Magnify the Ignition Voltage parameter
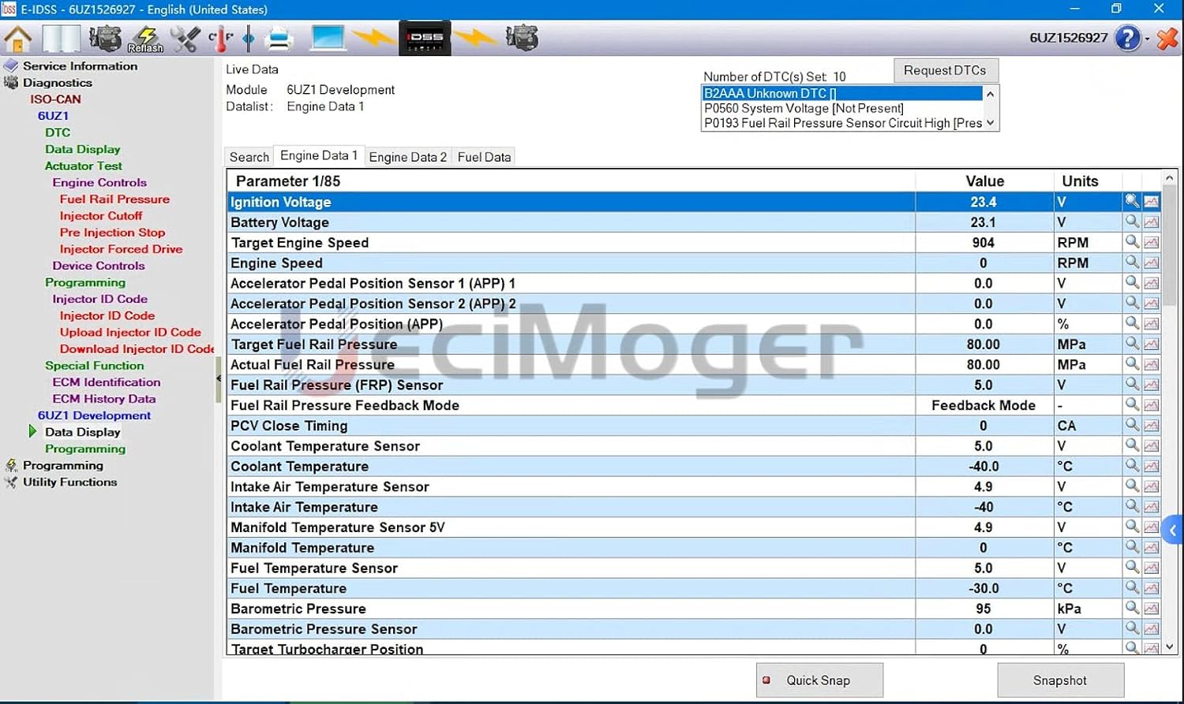Viewport: 1184px width, 704px height. tap(1132, 201)
